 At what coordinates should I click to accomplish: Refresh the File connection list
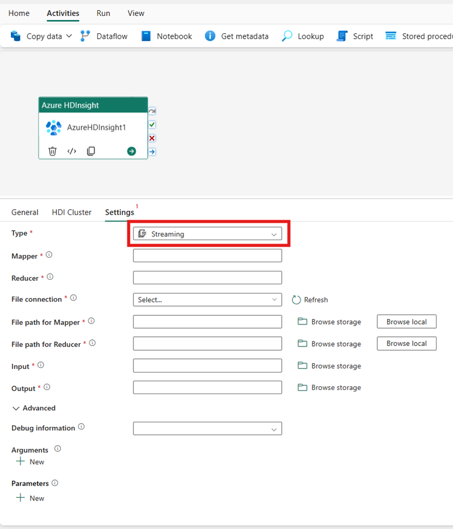point(310,300)
